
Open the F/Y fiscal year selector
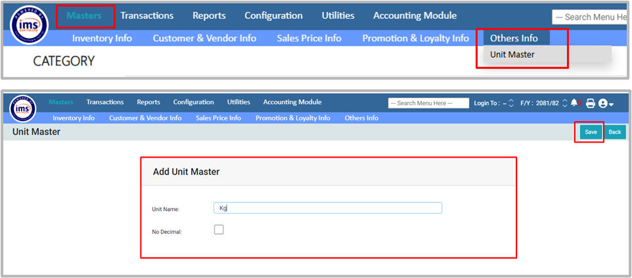(x=564, y=103)
